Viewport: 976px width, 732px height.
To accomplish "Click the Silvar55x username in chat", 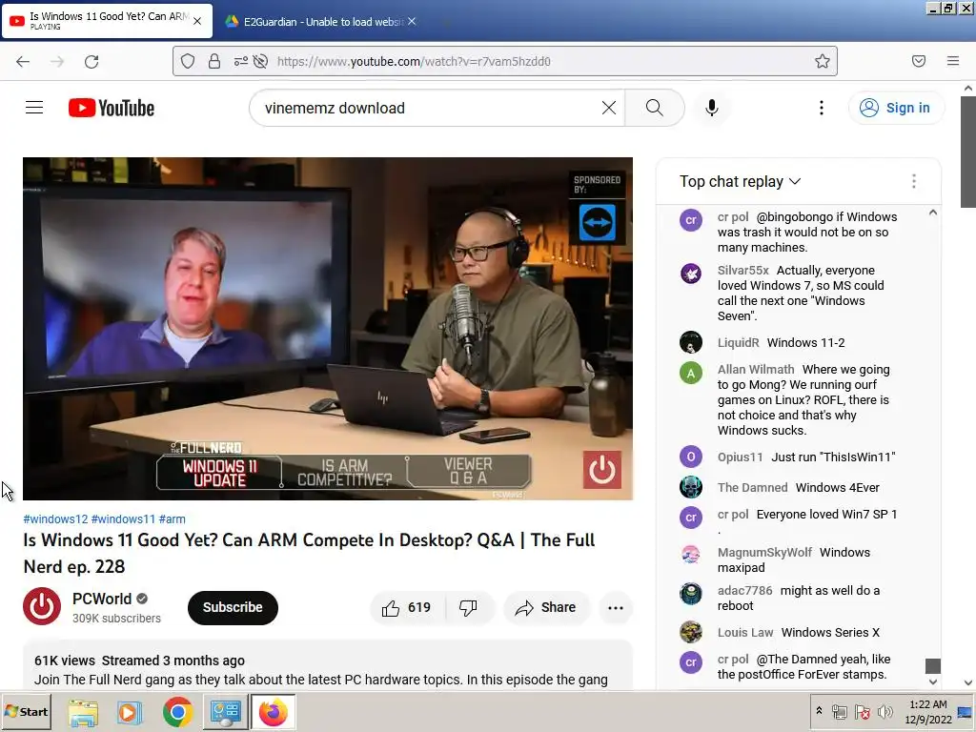I will (742, 270).
